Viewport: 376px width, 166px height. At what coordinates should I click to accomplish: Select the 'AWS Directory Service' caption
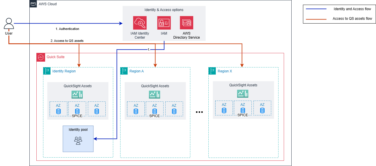[187, 35]
